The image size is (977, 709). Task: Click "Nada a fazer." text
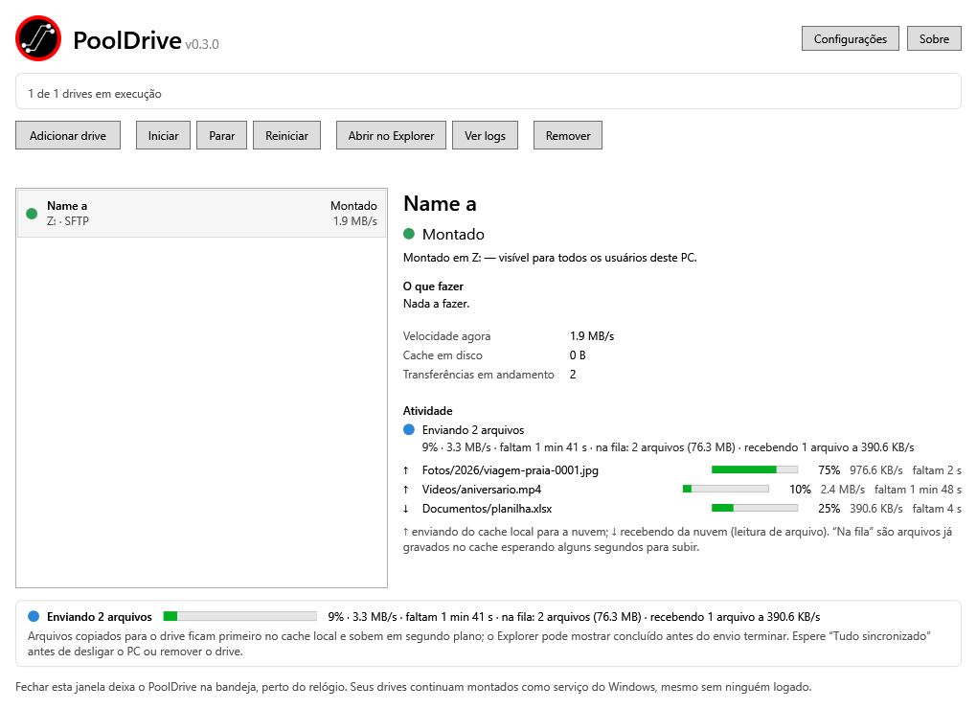436,304
